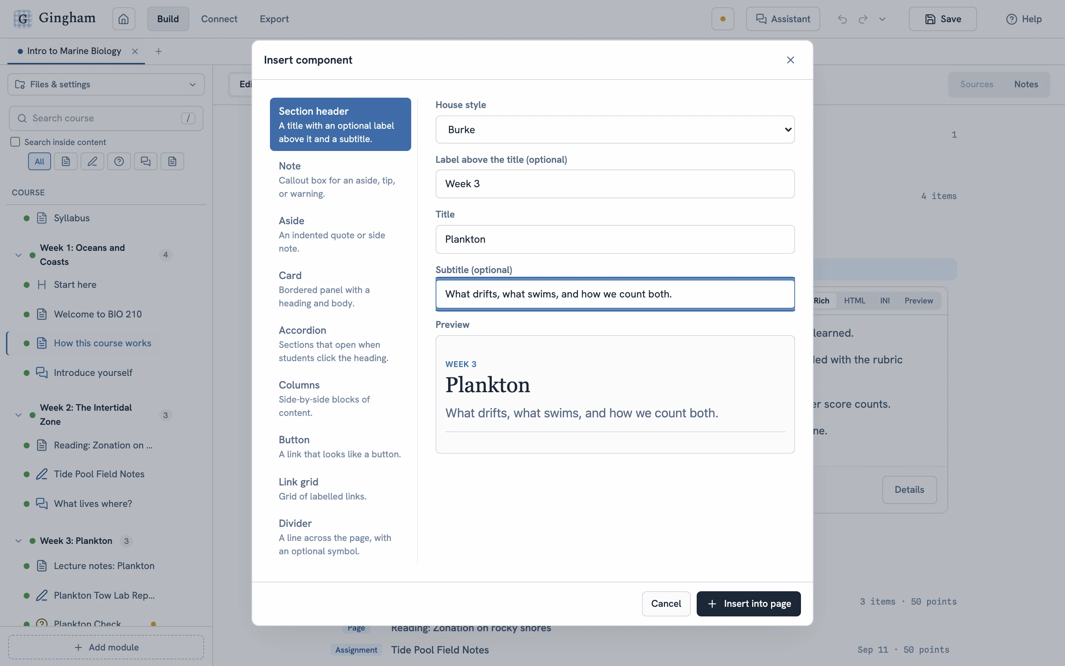The height and width of the screenshot is (666, 1065).
Task: Select the Accordion component
Action: 340,344
